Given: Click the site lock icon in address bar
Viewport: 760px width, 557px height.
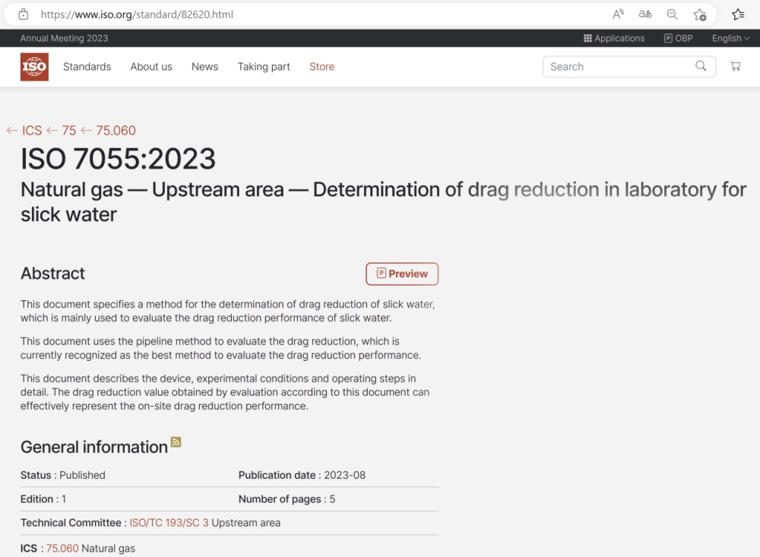Looking at the screenshot, I should click(x=24, y=14).
